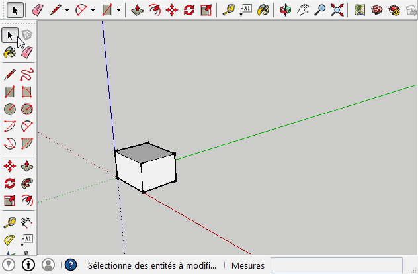
Task: Open the 3D Warehouse
Action: click(x=377, y=10)
